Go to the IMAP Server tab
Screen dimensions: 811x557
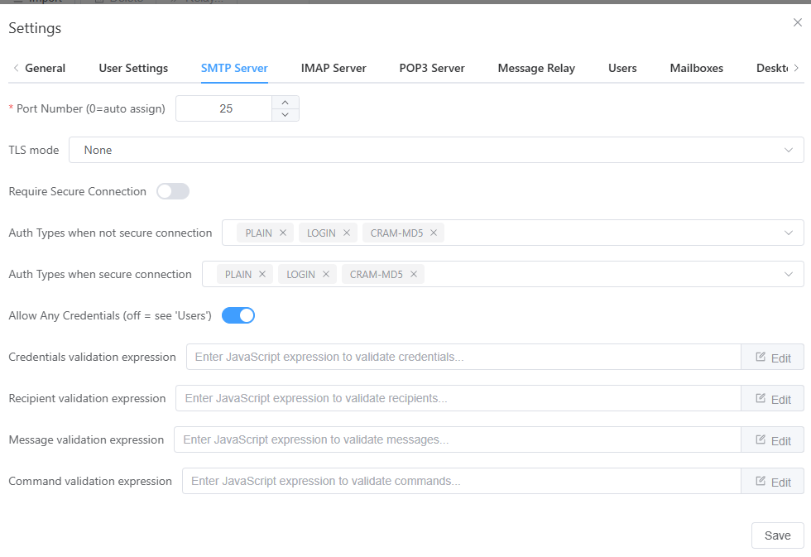coord(334,68)
